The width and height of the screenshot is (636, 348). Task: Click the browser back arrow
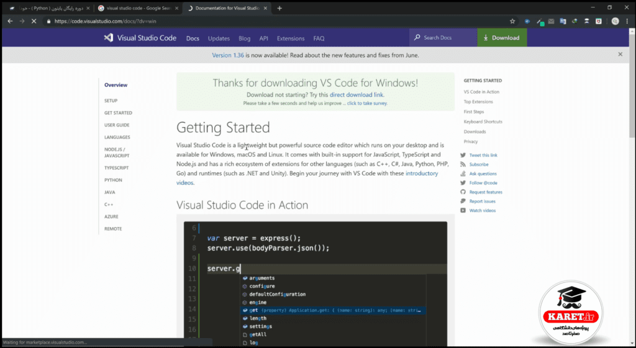click(x=10, y=21)
